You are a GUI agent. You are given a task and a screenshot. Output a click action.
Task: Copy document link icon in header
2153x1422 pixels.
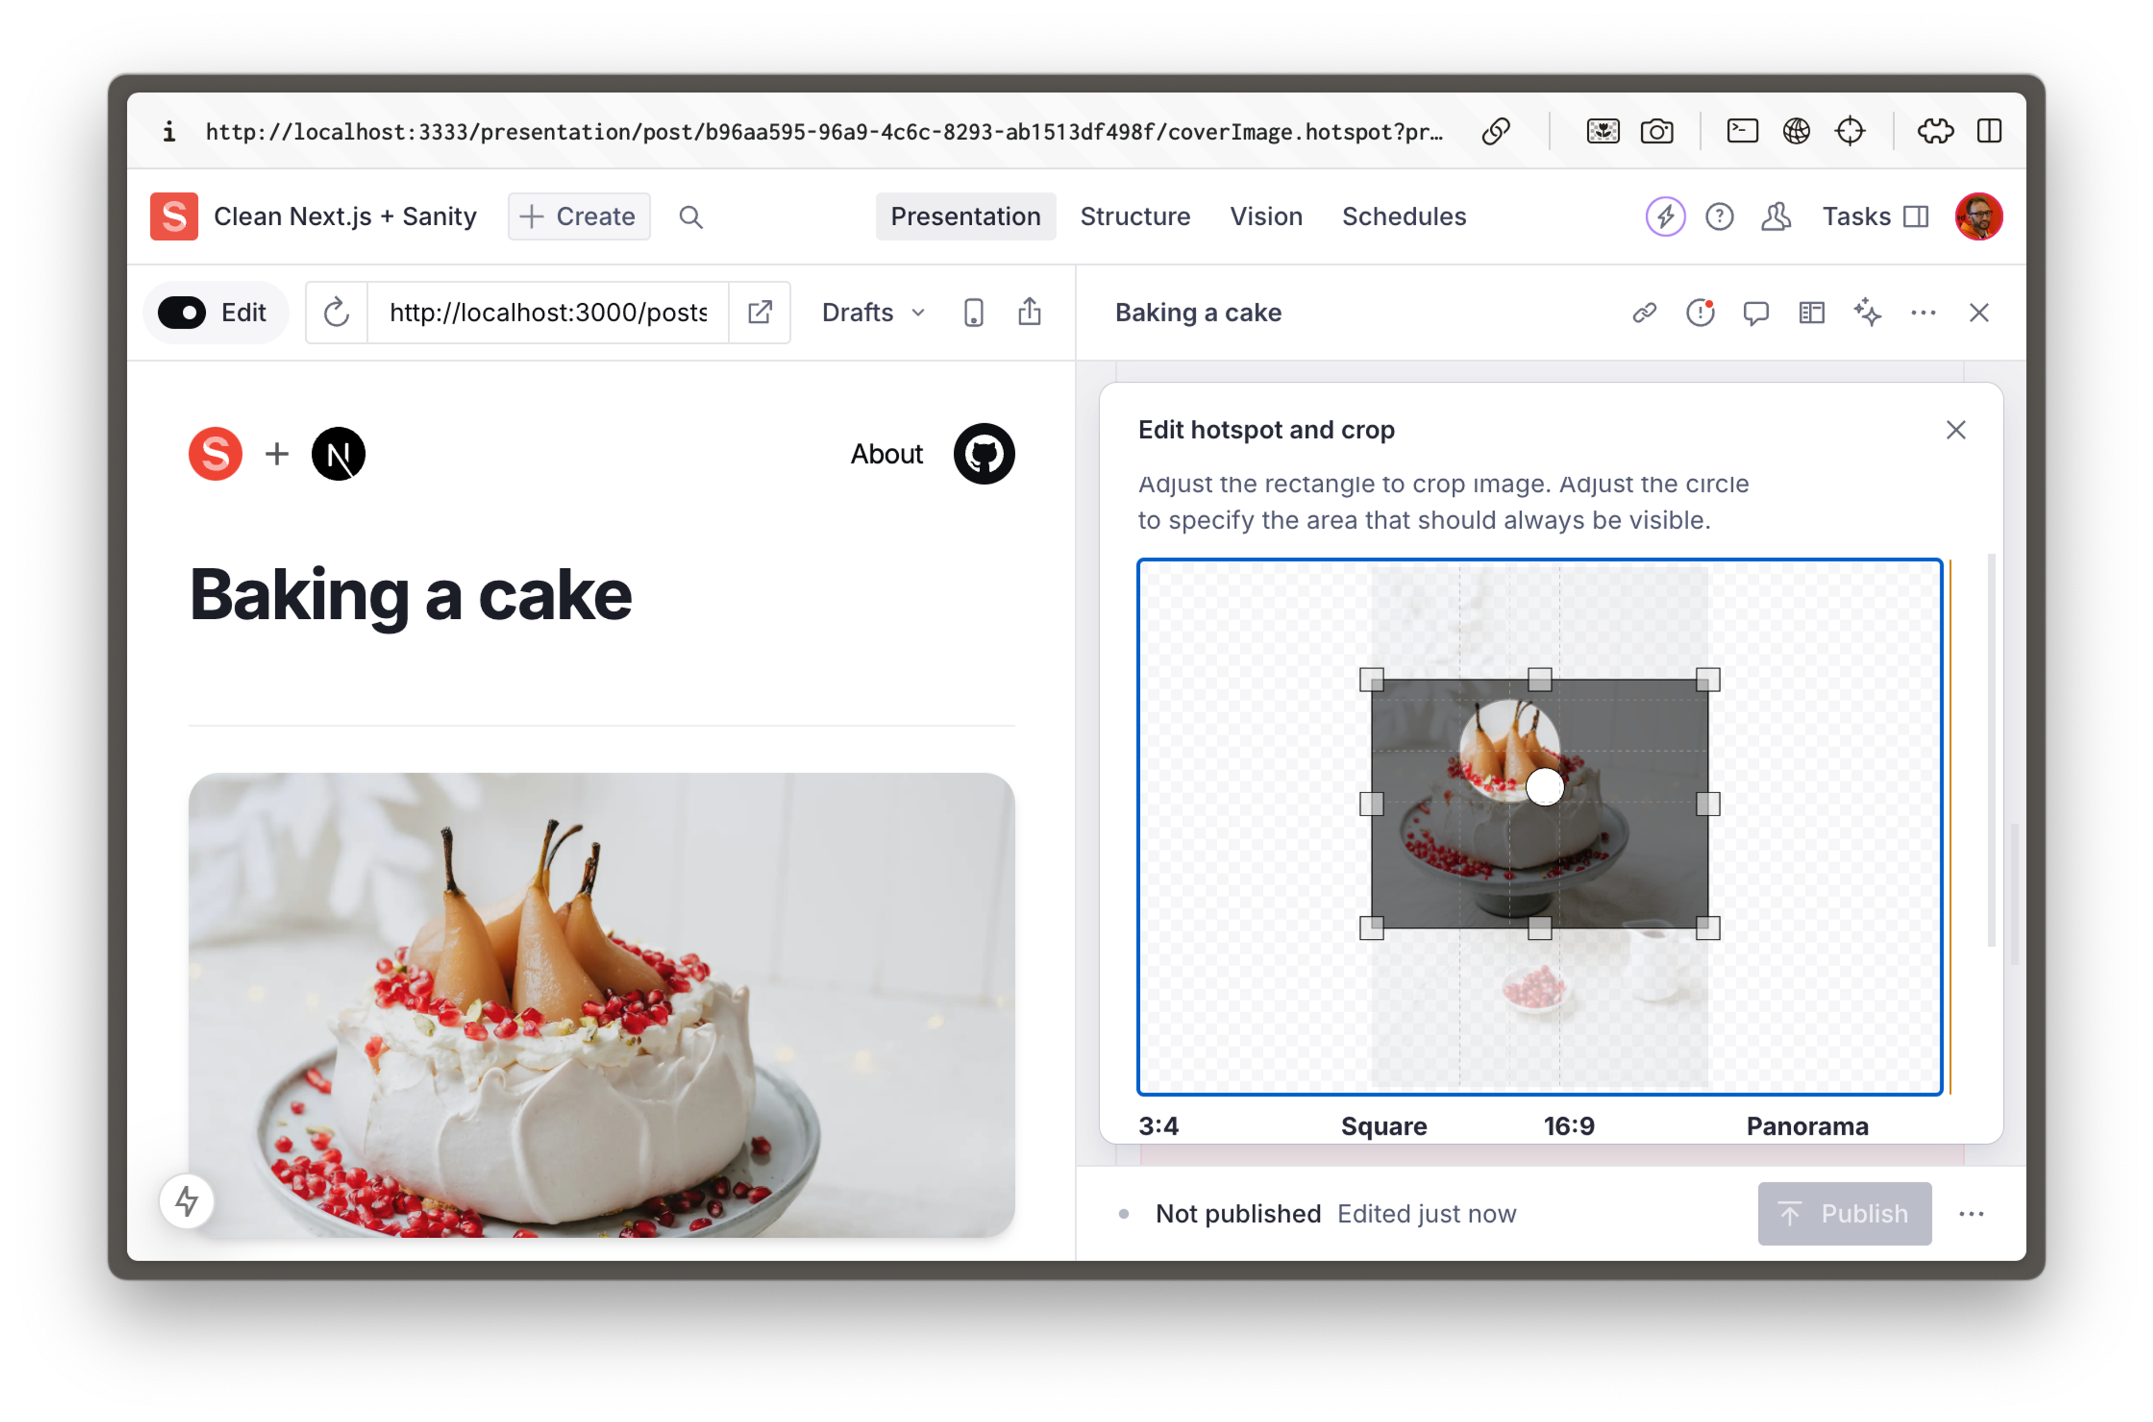pyautogui.click(x=1644, y=313)
